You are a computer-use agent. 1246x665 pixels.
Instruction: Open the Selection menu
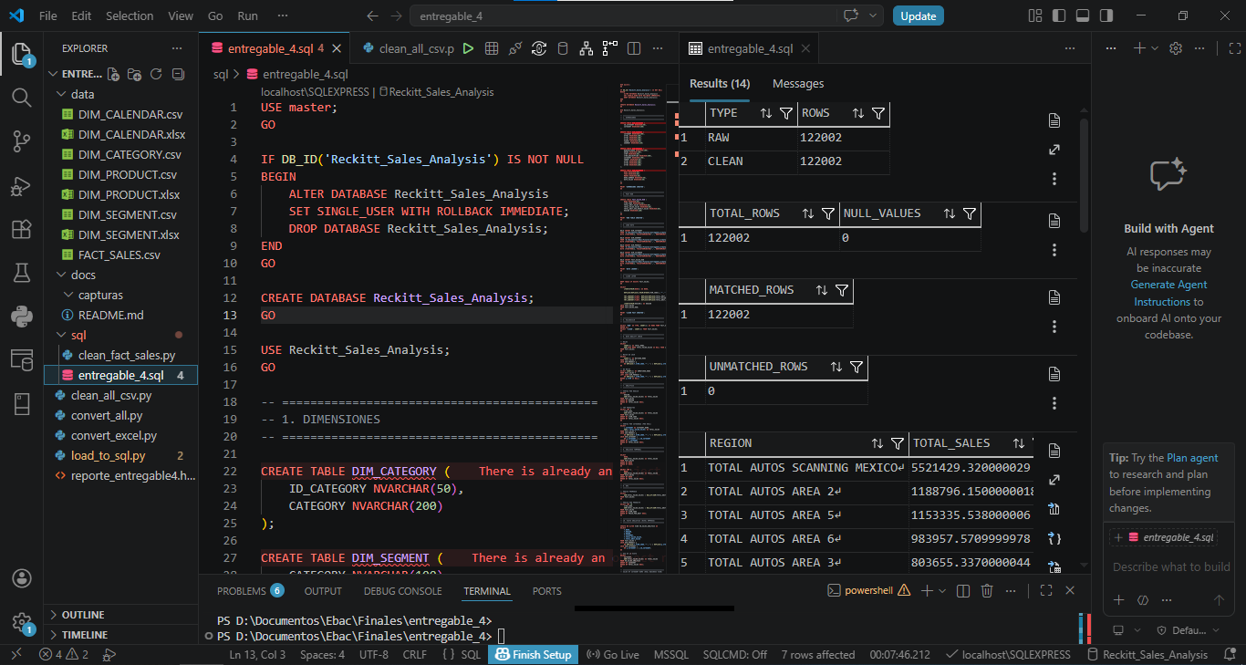[130, 16]
